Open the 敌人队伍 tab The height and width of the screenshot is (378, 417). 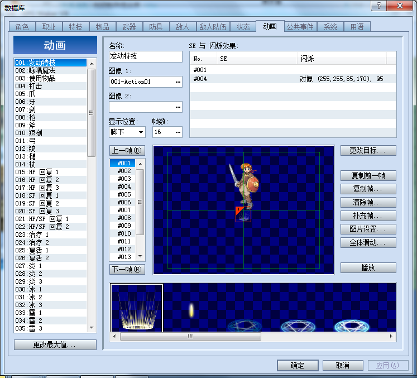pyautogui.click(x=213, y=27)
